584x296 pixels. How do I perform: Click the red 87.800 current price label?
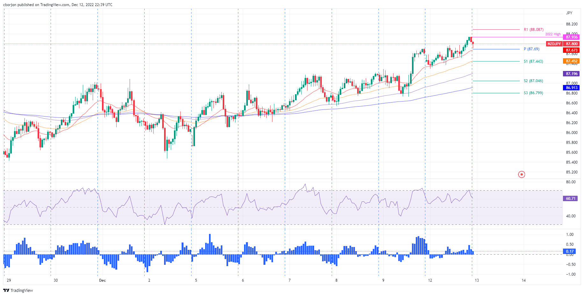click(x=572, y=44)
